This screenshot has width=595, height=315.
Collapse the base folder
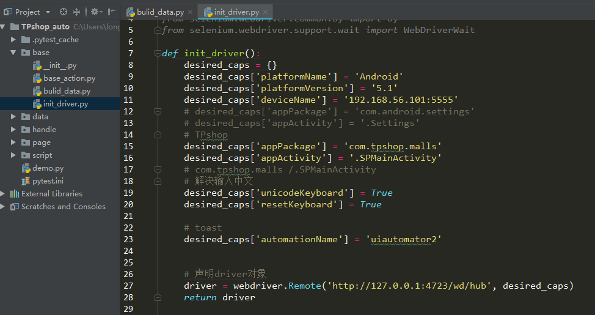13,53
